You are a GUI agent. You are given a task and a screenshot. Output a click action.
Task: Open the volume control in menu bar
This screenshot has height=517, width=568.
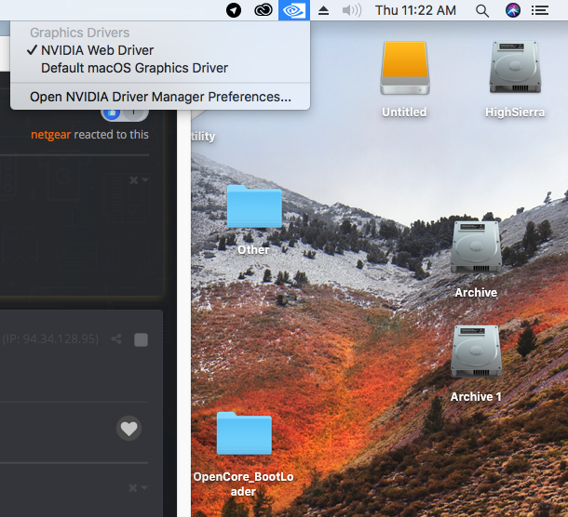point(352,10)
